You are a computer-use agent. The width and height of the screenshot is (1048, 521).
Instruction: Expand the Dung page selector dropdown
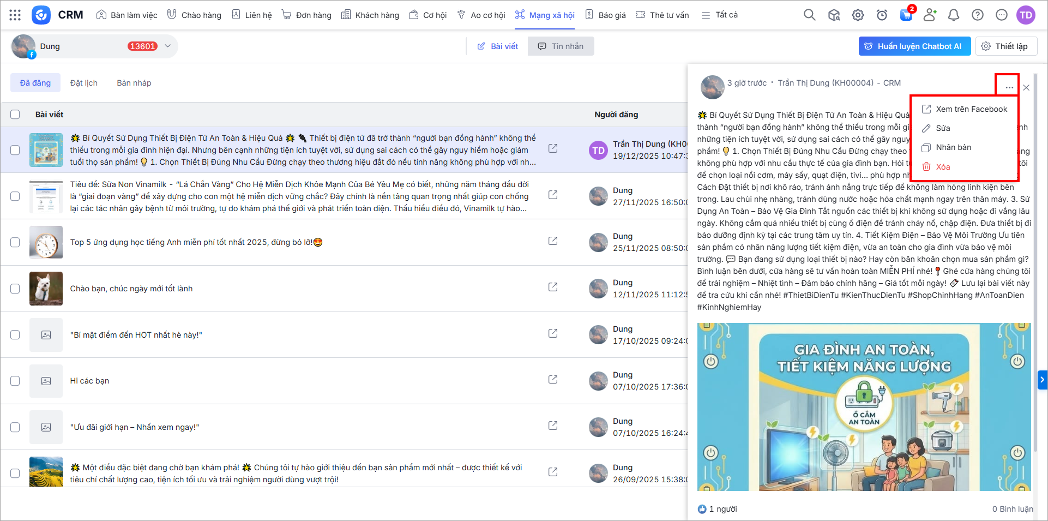[168, 46]
